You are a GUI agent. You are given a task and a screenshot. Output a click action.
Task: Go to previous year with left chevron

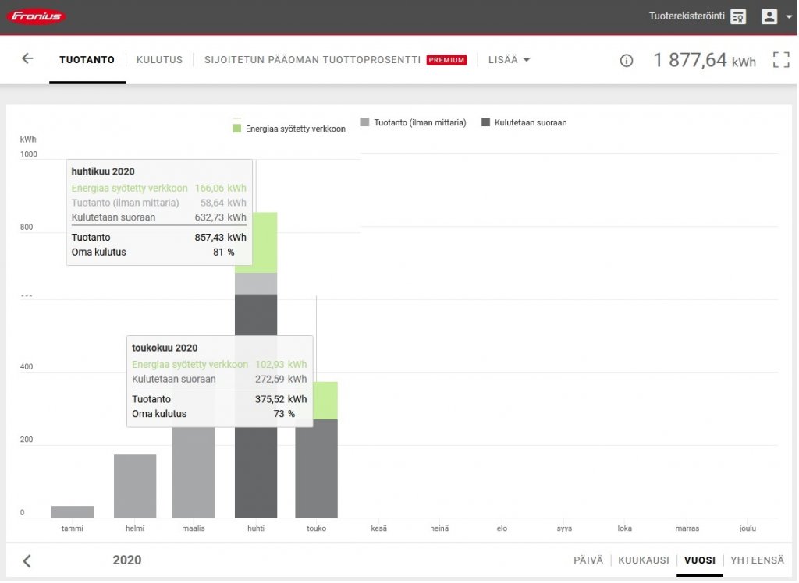27,560
